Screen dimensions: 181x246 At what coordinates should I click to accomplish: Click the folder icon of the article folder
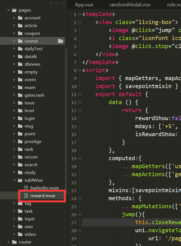click(20, 25)
